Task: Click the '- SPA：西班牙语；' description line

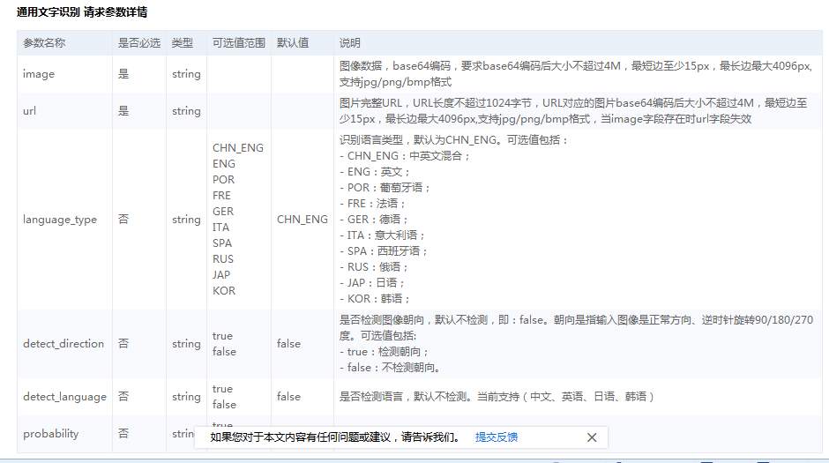Action: tap(384, 251)
